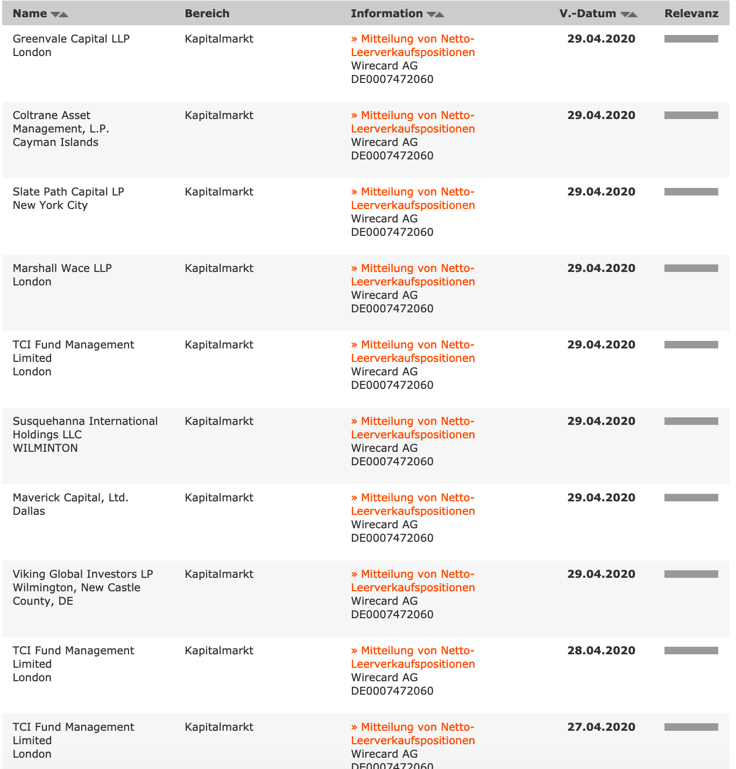Click the » arrow on Maverick Capital's notification
The image size is (736, 769).
355,498
